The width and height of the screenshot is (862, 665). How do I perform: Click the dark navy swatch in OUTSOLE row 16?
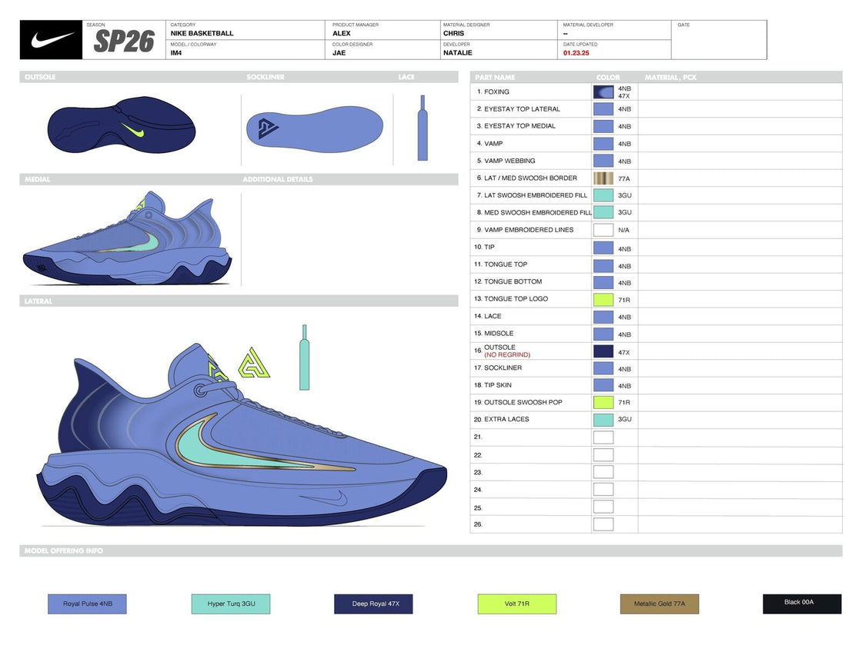click(x=603, y=351)
